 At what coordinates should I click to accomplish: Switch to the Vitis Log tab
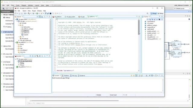click(x=74, y=76)
